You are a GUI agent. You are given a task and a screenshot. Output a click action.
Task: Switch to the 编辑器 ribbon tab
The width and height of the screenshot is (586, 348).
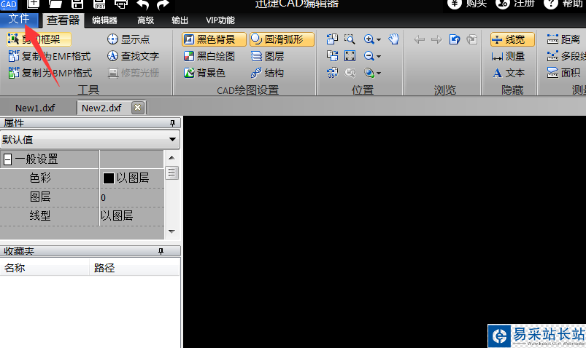[104, 20]
